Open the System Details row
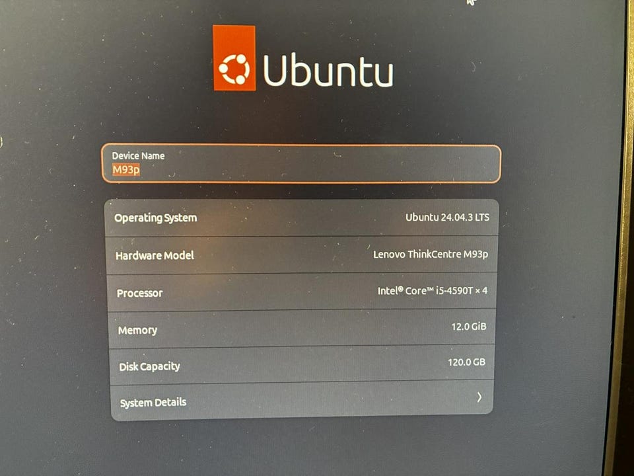 click(301, 401)
